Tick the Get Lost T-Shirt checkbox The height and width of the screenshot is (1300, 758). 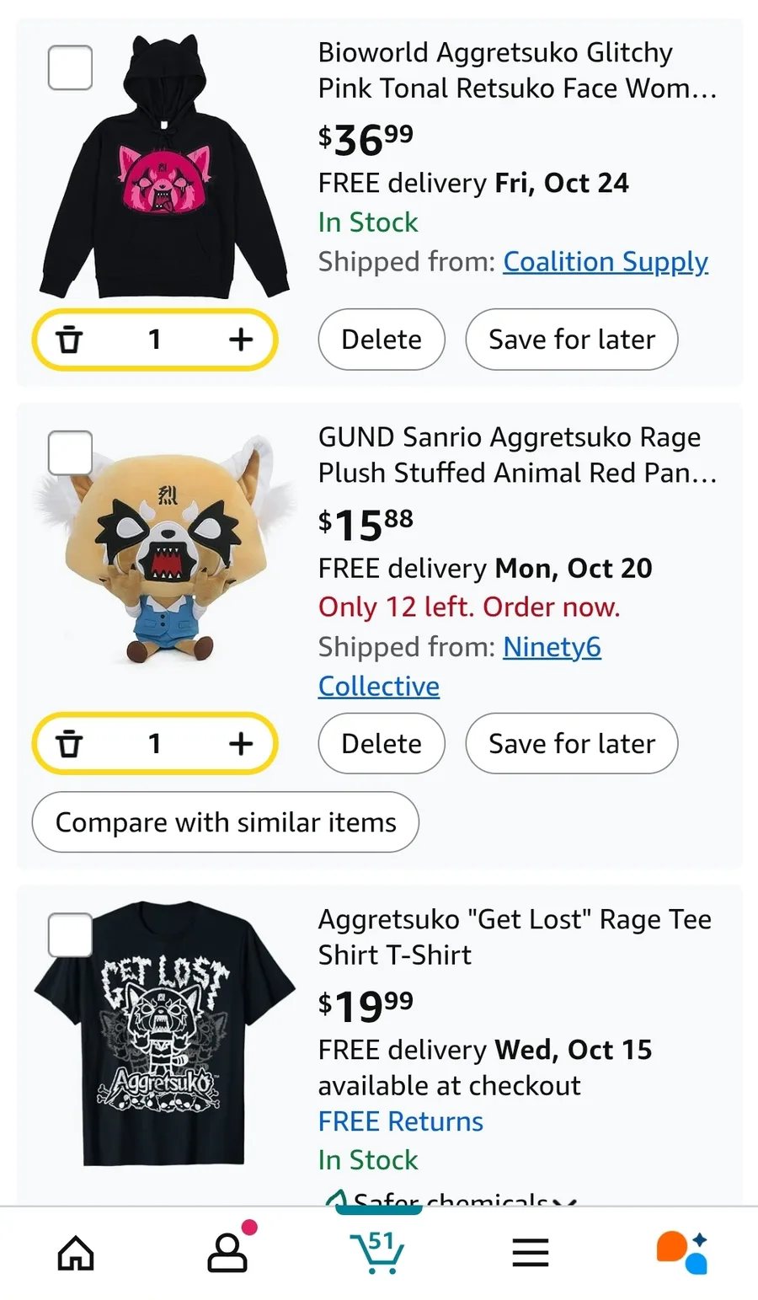[x=70, y=934]
